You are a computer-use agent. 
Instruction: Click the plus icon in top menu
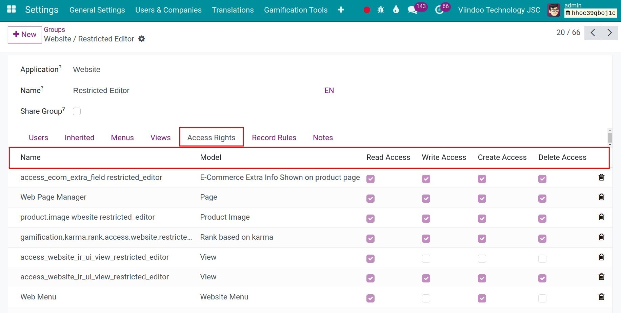(x=341, y=10)
